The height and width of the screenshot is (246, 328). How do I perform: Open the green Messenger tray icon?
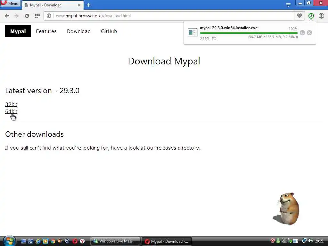click(278, 241)
